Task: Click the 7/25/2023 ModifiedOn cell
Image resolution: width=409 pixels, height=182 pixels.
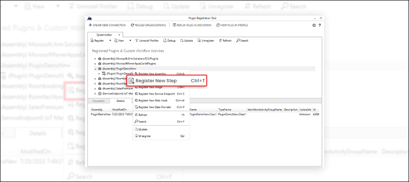Action: [x=123, y=114]
